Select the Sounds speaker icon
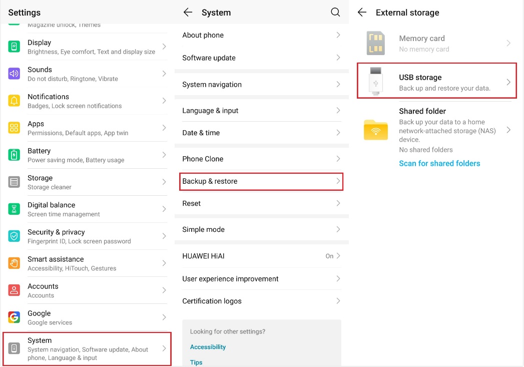The image size is (524, 367). pos(14,73)
